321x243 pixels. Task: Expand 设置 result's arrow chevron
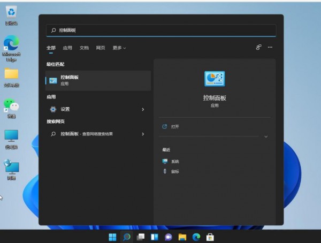click(x=143, y=109)
